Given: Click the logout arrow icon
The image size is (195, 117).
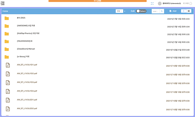Looking at the screenshot, I should pyautogui.click(x=191, y=3).
